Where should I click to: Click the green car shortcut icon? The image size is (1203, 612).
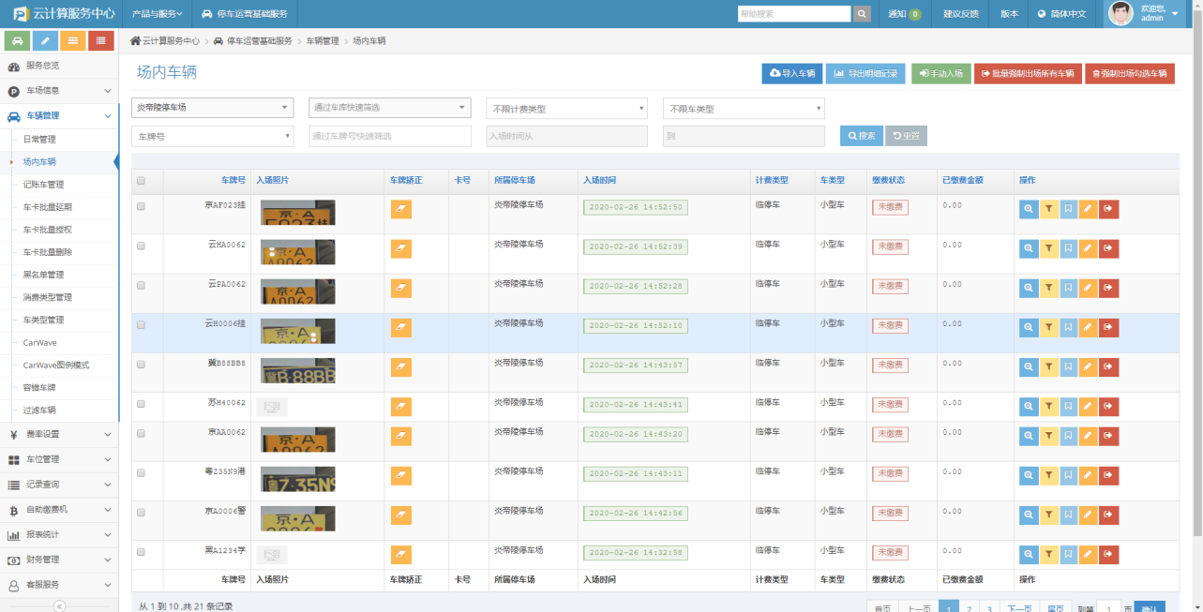pyautogui.click(x=17, y=41)
